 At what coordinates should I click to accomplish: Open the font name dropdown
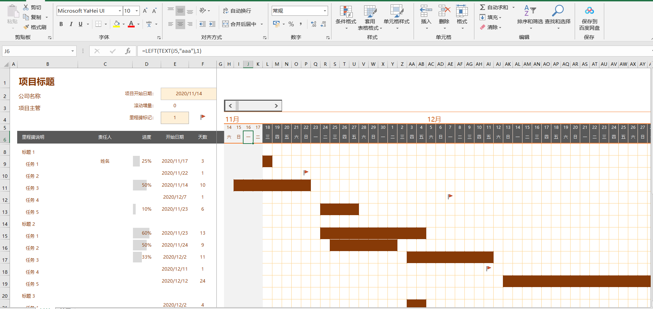(x=120, y=11)
